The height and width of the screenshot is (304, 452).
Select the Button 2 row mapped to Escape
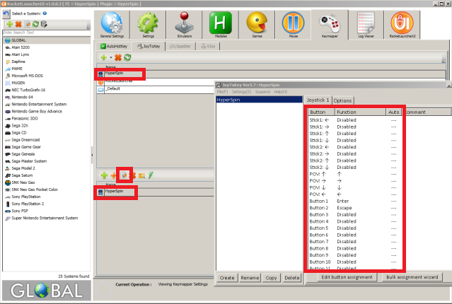click(x=354, y=208)
